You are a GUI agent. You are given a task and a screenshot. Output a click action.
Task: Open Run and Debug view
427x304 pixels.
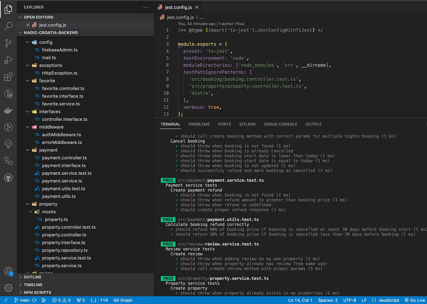pyautogui.click(x=8, y=60)
